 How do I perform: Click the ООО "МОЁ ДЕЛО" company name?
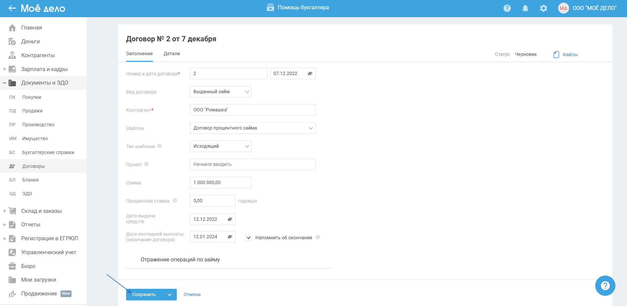(595, 8)
